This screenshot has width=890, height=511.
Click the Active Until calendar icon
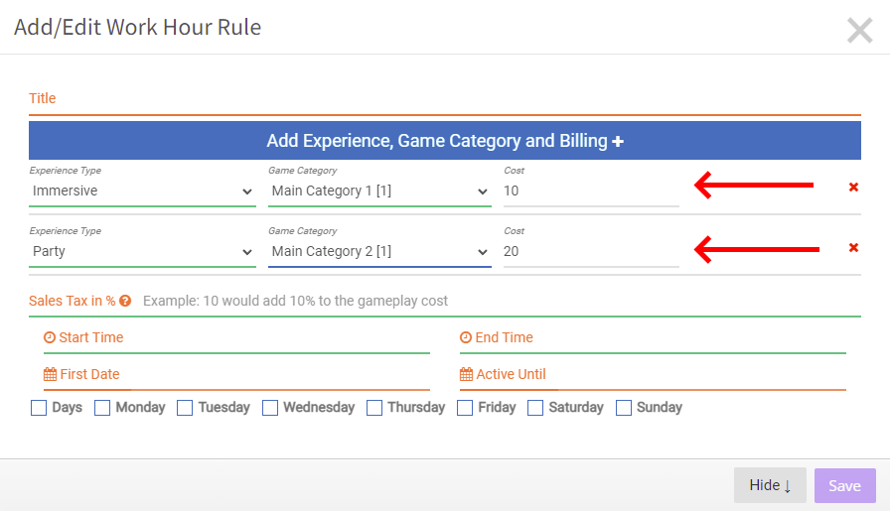pos(466,374)
